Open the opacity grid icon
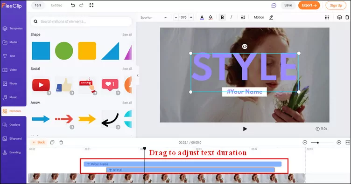This screenshot has width=351, height=184. point(327,17)
